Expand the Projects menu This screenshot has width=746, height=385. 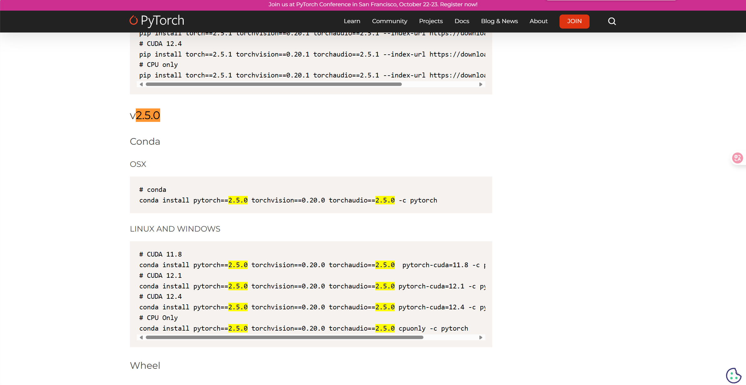pyautogui.click(x=431, y=21)
